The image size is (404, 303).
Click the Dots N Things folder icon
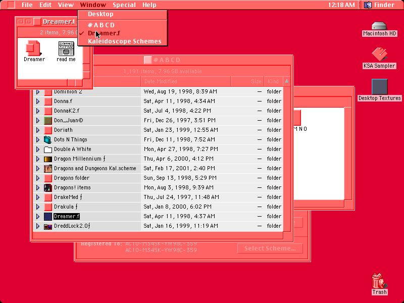click(48, 140)
